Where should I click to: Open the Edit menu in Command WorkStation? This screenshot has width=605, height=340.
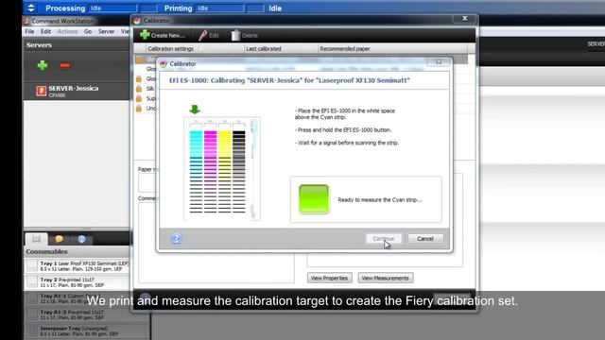(x=45, y=31)
